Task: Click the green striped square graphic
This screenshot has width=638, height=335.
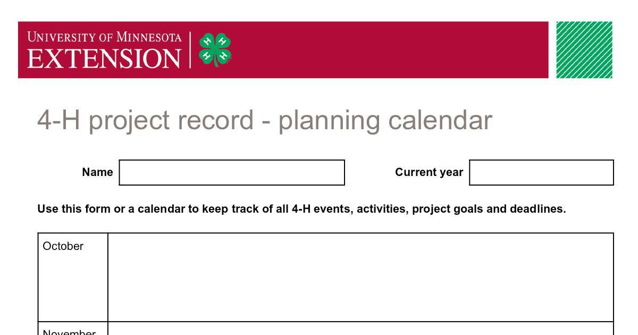Action: [x=584, y=50]
